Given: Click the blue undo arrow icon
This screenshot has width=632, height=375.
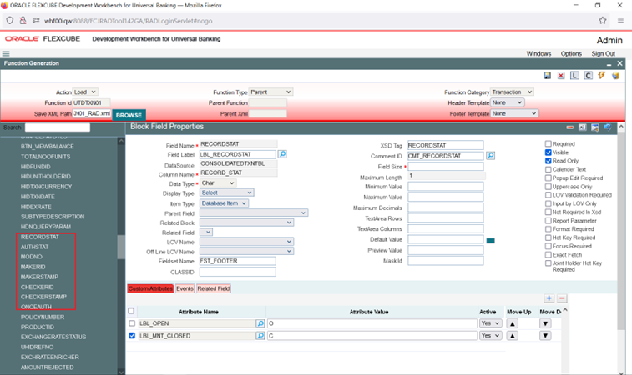Looking at the screenshot, I should [608, 127].
